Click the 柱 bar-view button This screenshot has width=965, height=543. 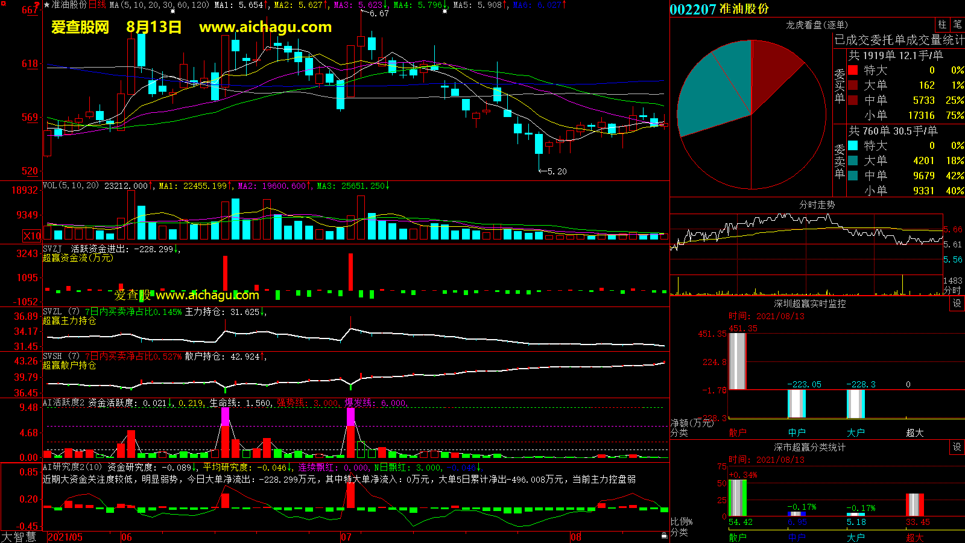coord(942,25)
